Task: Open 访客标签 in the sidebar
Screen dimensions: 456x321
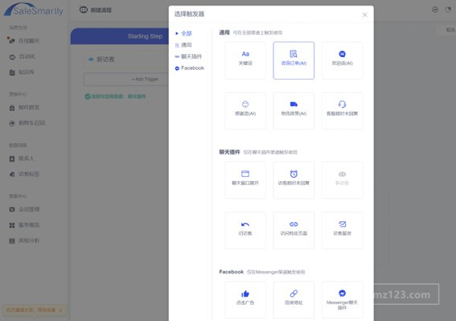Action: [25, 174]
